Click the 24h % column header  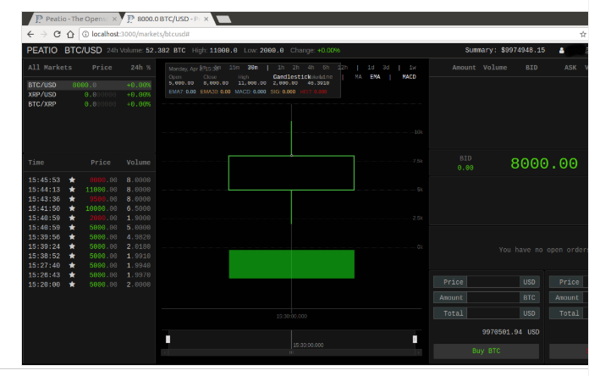click(140, 68)
